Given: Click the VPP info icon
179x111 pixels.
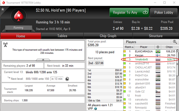Looking at the screenshot, I should tap(96, 109).
